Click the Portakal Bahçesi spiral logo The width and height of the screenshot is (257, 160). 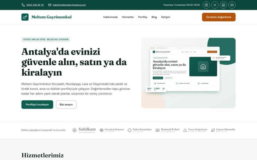101,130
